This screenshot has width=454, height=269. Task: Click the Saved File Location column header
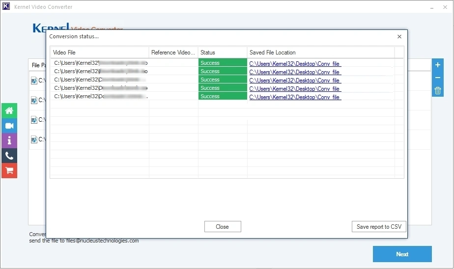click(321, 53)
